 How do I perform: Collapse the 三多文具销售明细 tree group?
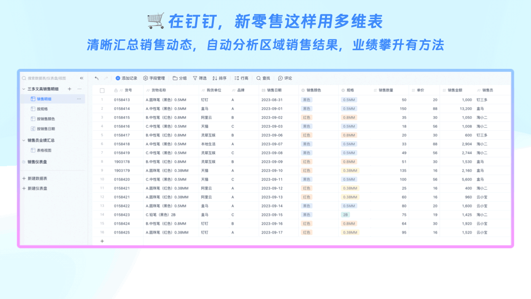point(24,89)
